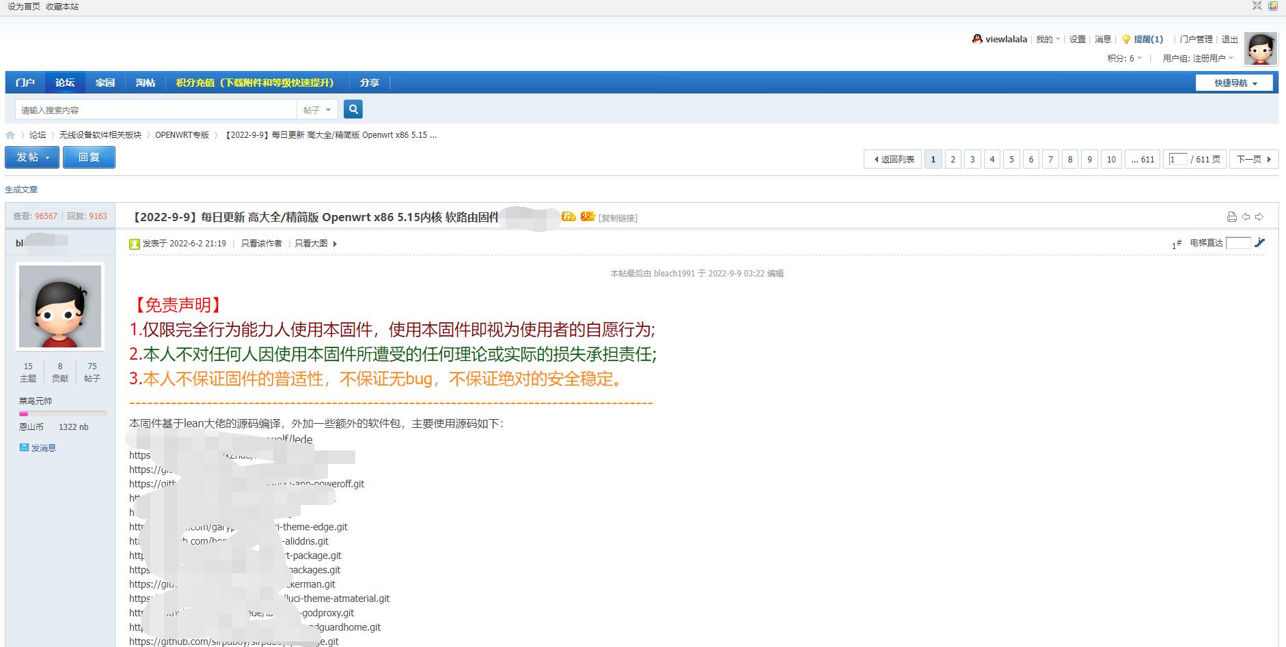The height and width of the screenshot is (647, 1286).
Task: Go to page 5
Action: pyautogui.click(x=1011, y=160)
